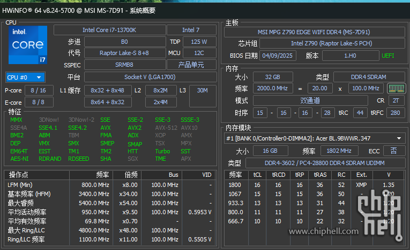Image resolution: width=410 pixels, height=250 pixels.
Task: Click the P-core 8 / 16 value
Action: pos(39,90)
